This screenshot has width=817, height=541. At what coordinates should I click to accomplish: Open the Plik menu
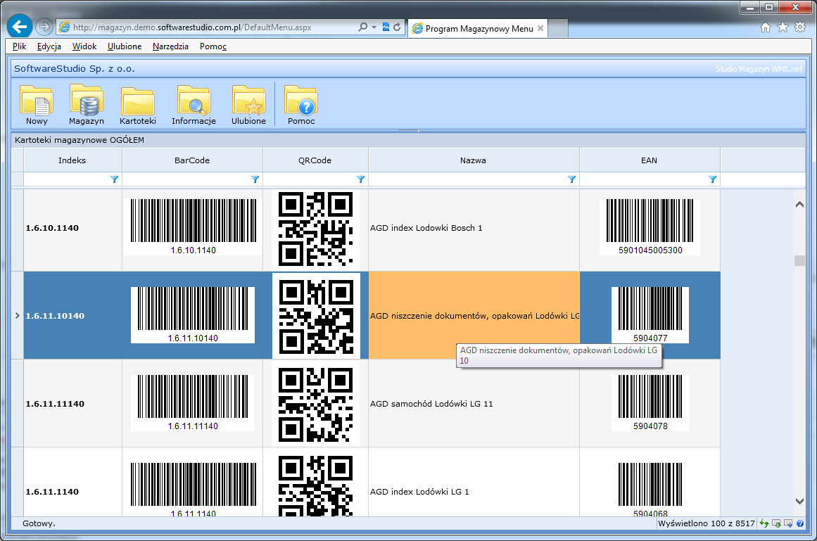[x=19, y=46]
